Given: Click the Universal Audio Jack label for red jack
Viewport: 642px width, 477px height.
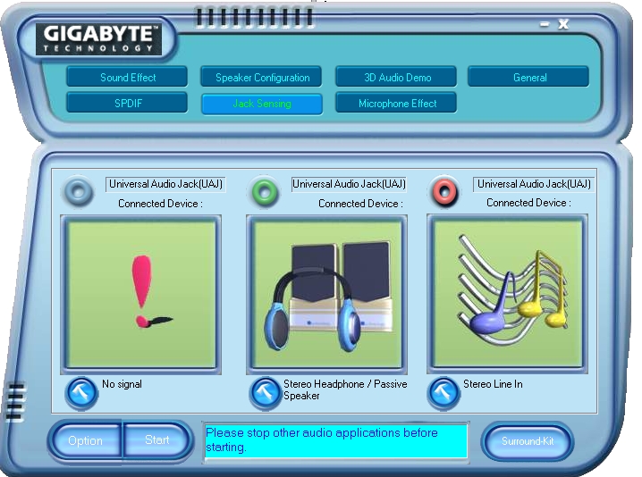Looking at the screenshot, I should click(534, 184).
